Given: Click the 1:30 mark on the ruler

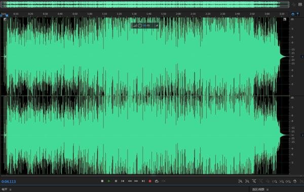Looking at the screenshot, I should pos(134,14).
